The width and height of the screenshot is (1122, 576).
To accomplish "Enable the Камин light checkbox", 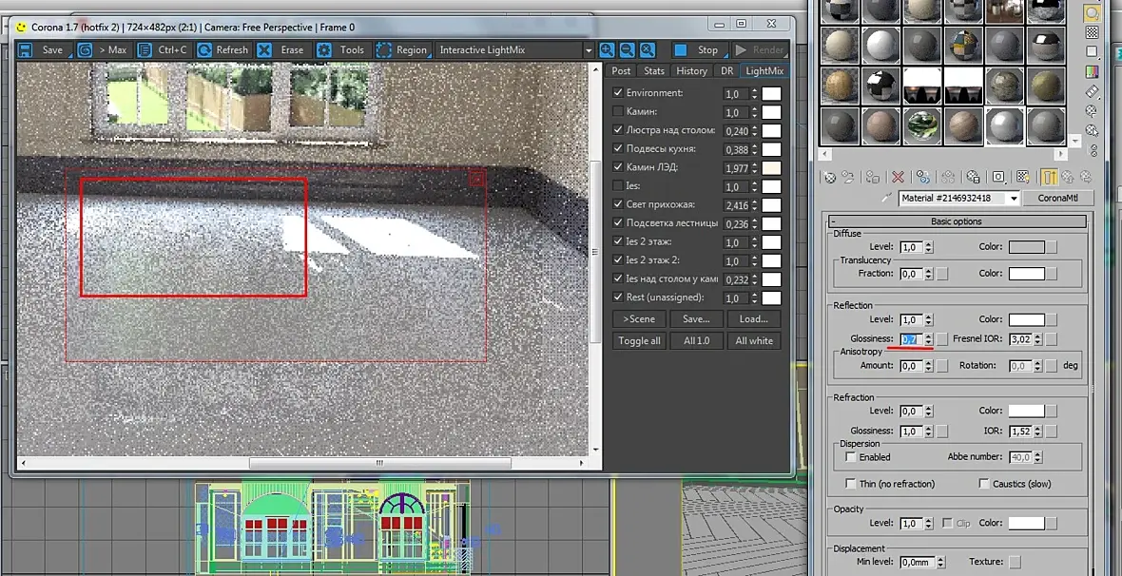I will 618,112.
